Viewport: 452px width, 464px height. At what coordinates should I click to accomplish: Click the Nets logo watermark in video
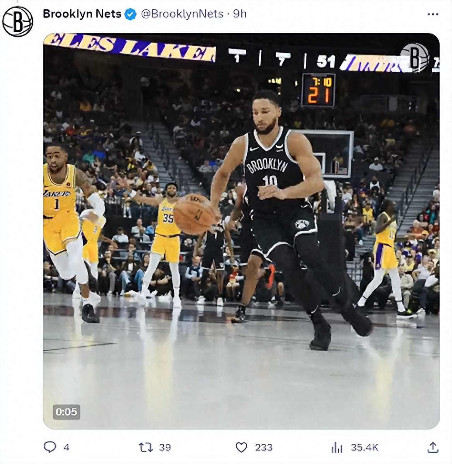coord(414,58)
